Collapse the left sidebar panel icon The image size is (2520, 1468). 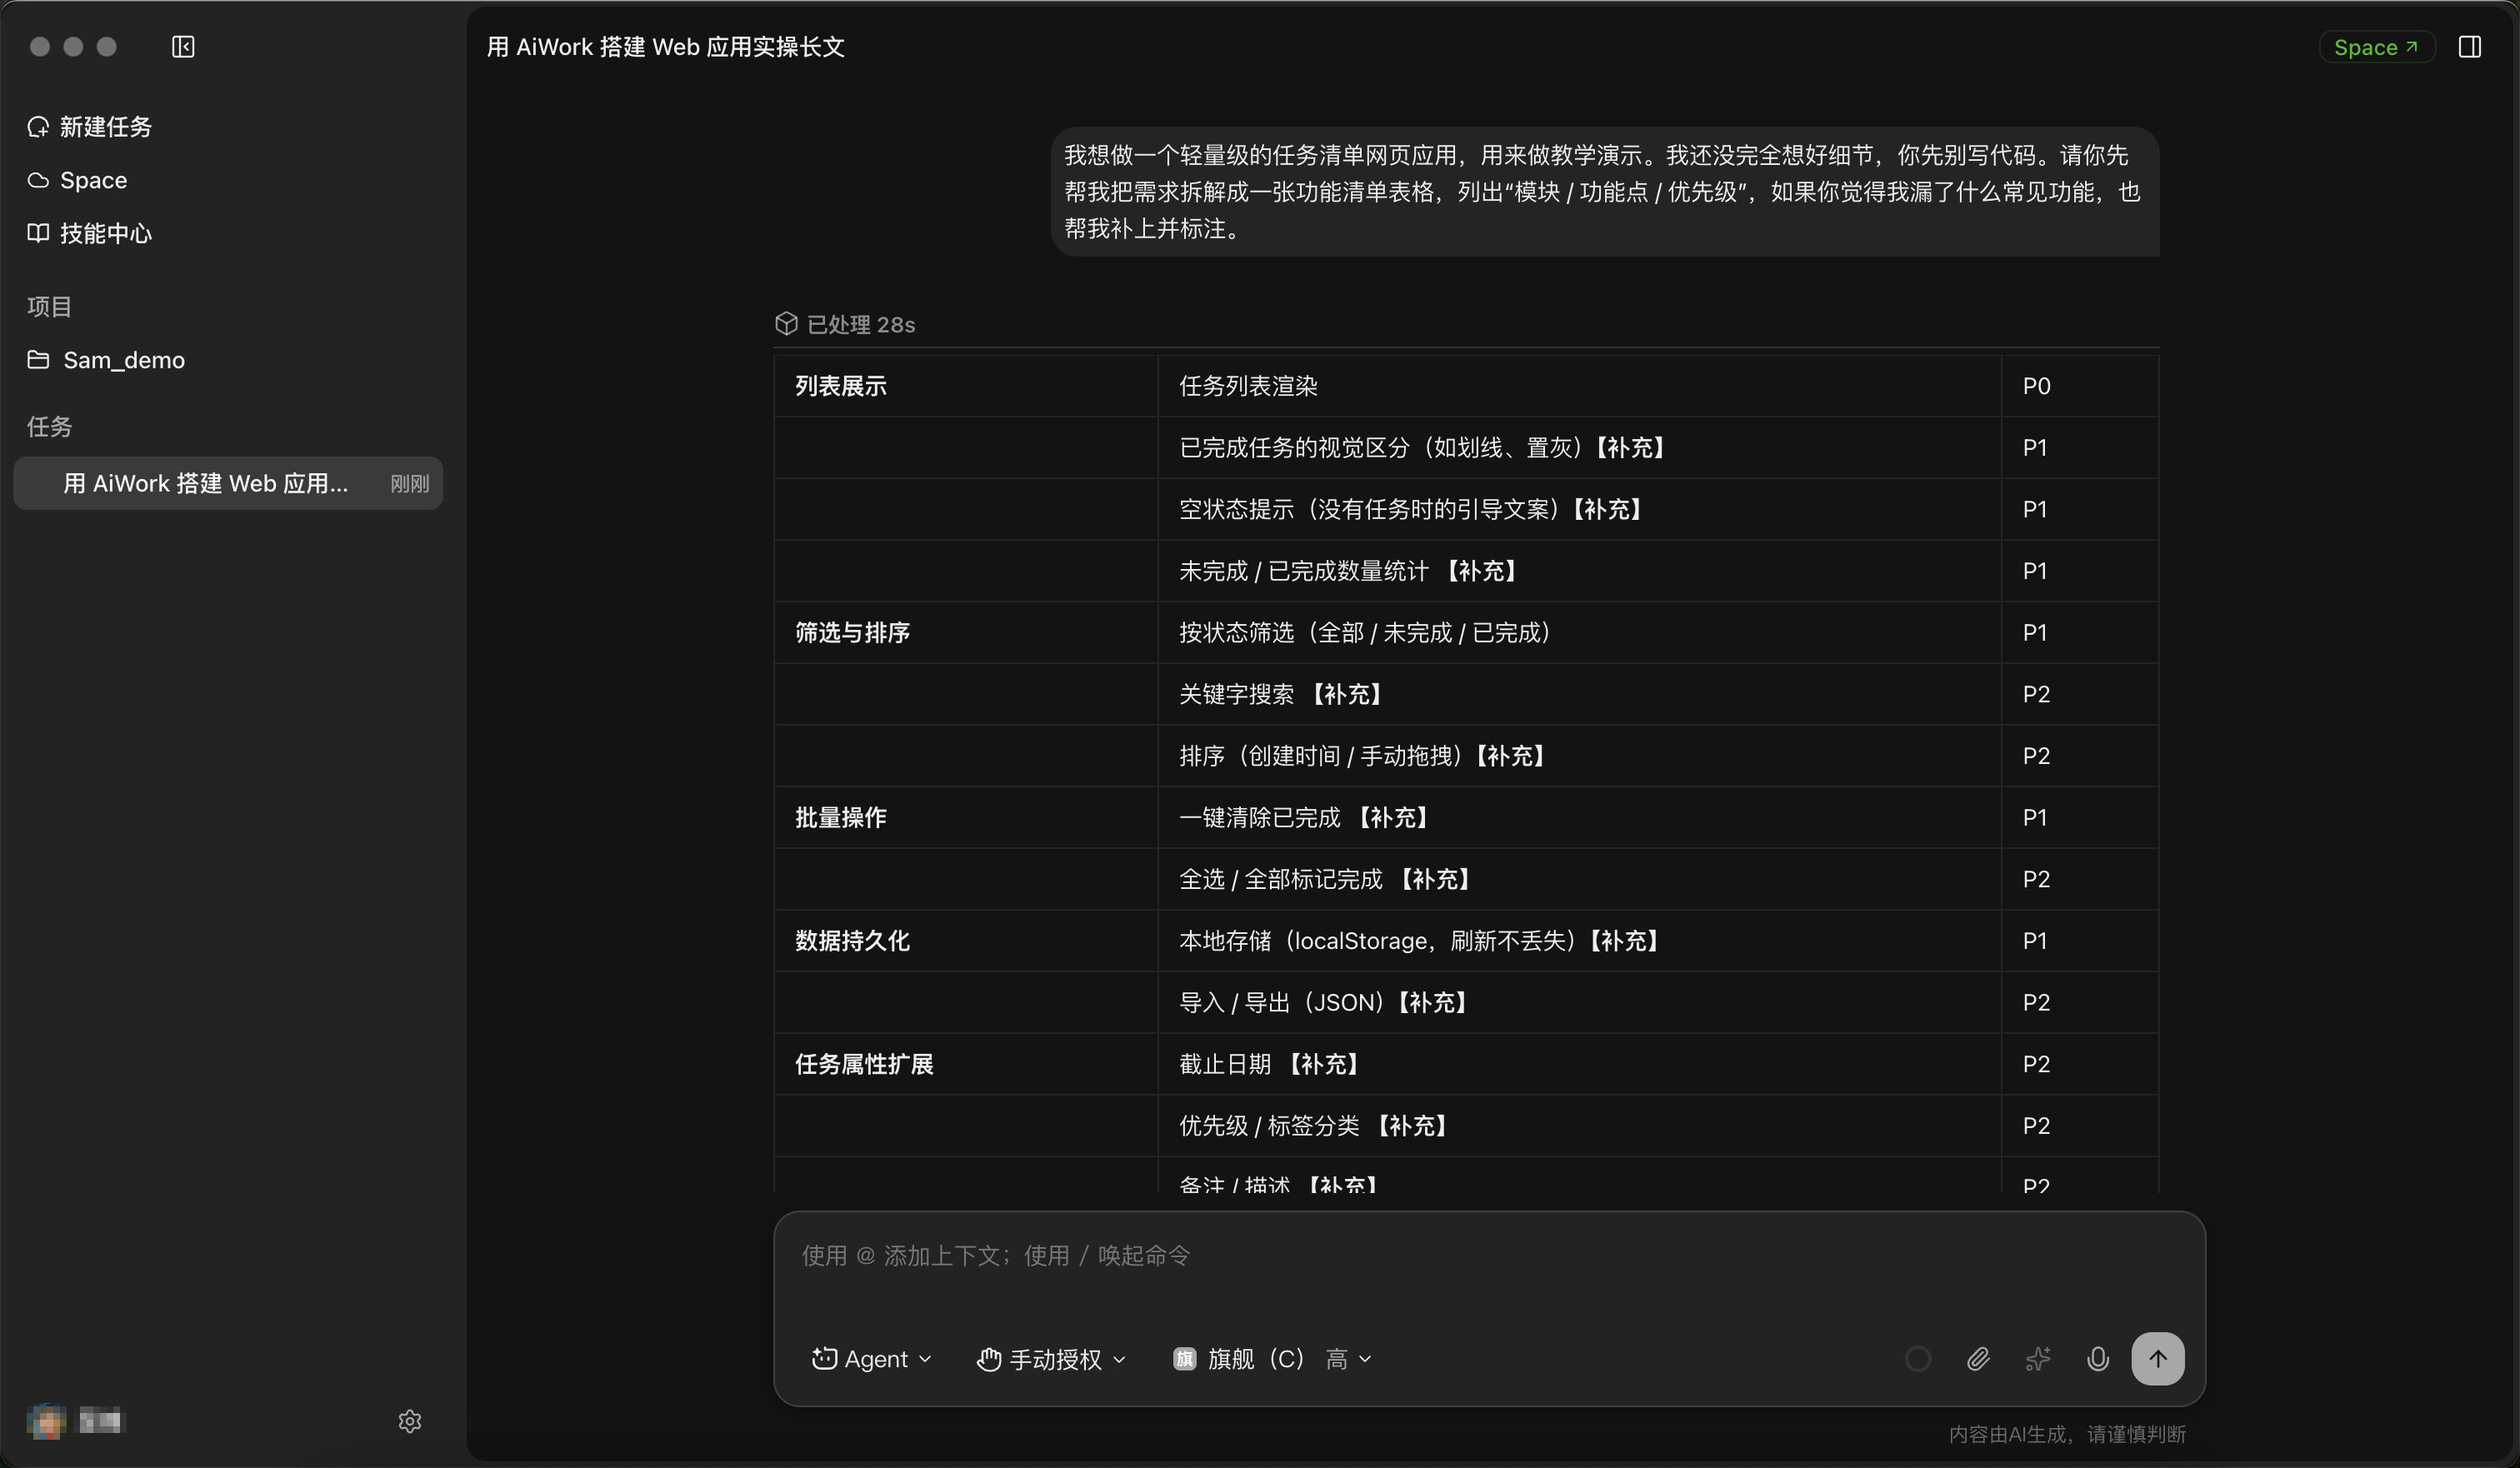183,47
